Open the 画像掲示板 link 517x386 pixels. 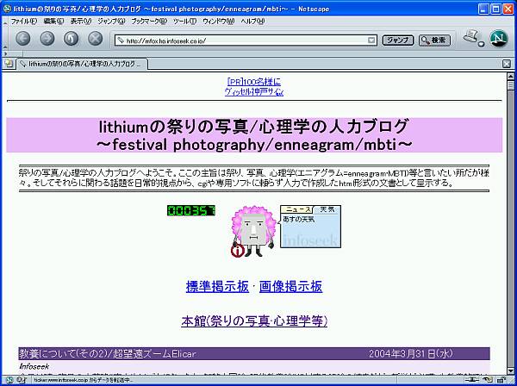tap(290, 286)
